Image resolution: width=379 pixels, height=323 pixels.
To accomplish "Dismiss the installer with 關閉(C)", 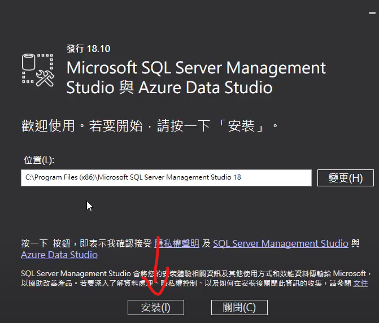I will coord(239,307).
